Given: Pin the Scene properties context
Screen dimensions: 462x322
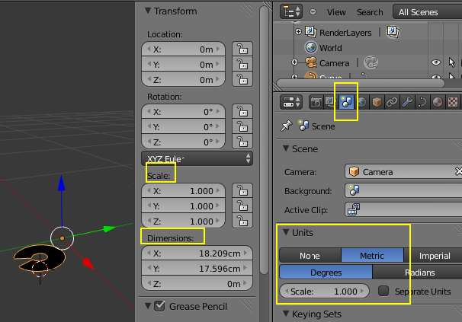Looking at the screenshot, I should [287, 126].
